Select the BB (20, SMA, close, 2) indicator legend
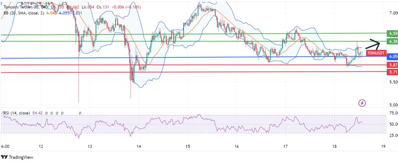 click(23, 13)
